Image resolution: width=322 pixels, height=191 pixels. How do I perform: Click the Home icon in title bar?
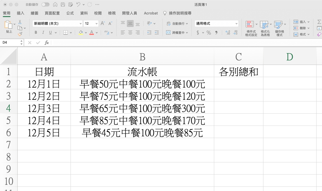pos(55,5)
